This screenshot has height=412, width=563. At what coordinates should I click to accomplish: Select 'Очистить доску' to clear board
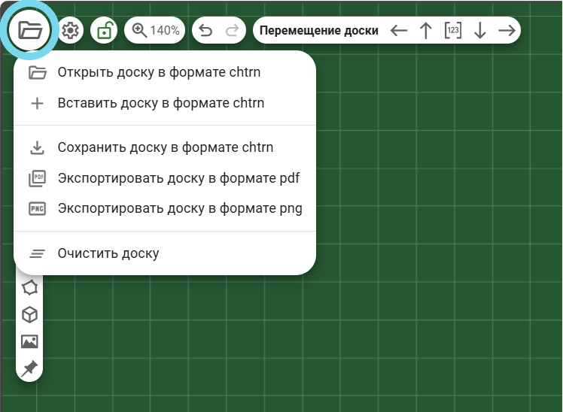click(x=108, y=253)
